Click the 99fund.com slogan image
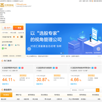The width and height of the screenshot is (102, 102). [24, 5]
